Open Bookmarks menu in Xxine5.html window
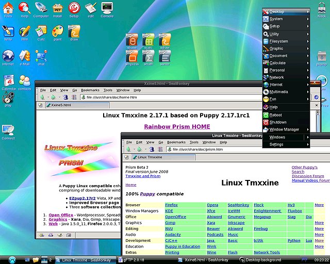The image size is (330, 264). click(90, 90)
